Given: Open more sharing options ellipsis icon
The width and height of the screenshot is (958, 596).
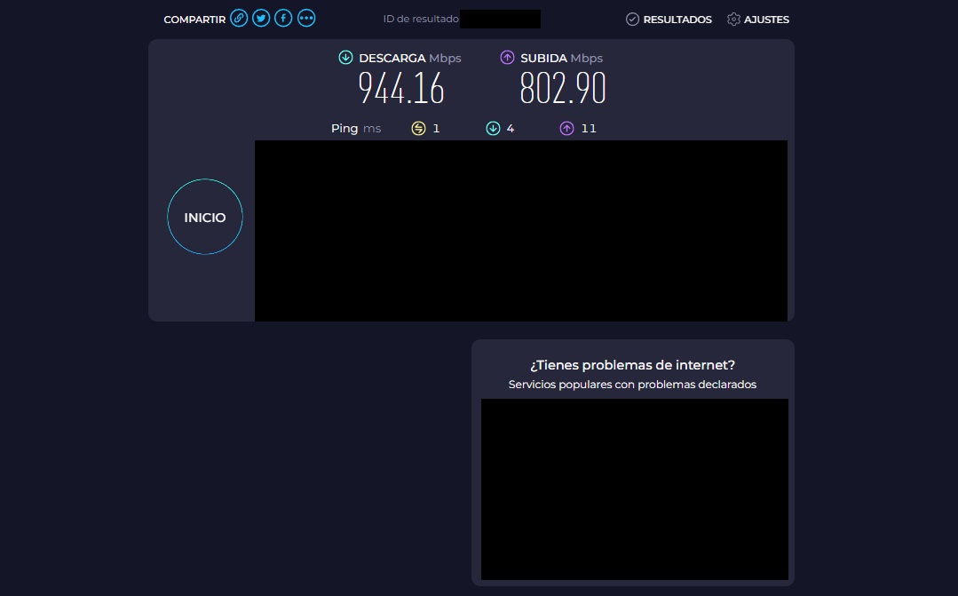Looking at the screenshot, I should pyautogui.click(x=306, y=19).
